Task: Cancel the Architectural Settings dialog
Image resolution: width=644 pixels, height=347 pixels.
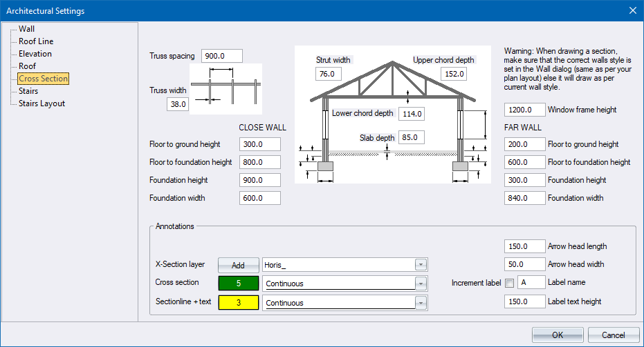Action: pos(613,335)
